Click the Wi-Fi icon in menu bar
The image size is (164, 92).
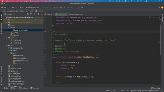tap(141, 1)
